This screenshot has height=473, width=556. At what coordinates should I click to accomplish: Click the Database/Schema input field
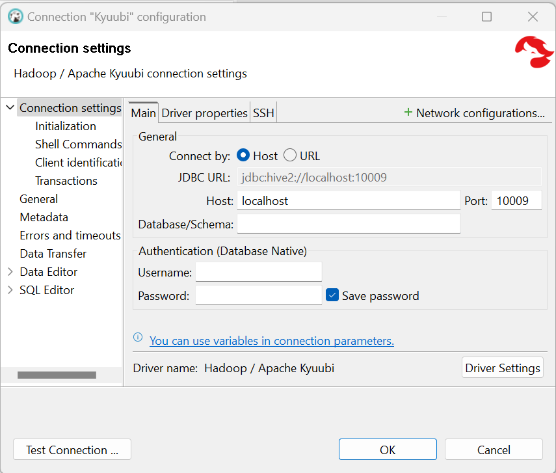349,224
